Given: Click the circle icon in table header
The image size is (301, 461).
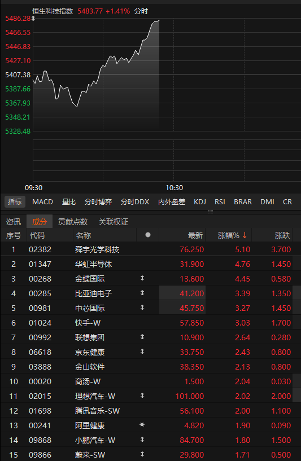Looking at the screenshot, I should (x=148, y=235).
